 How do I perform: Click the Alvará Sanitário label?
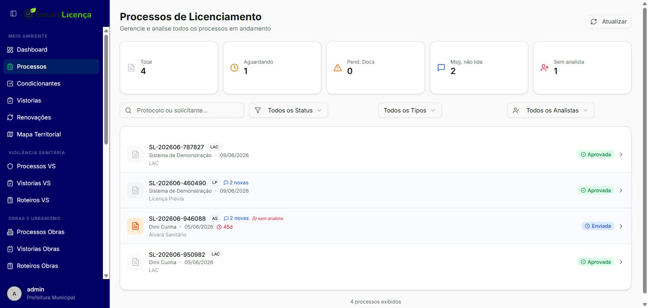167,235
